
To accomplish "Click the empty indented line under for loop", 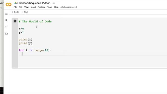I will (x=93, y=54).
